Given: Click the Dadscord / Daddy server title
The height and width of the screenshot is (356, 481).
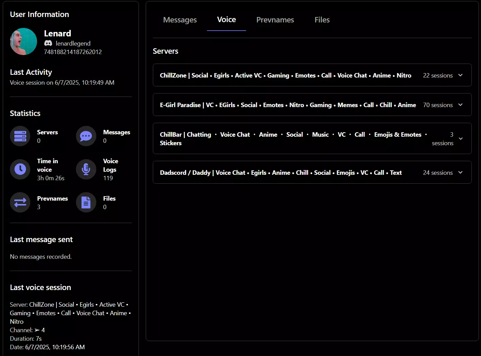Looking at the screenshot, I should point(281,172).
